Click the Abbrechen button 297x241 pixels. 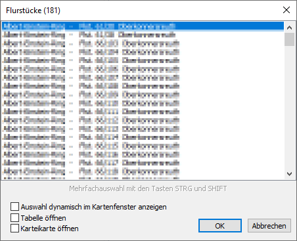click(x=269, y=226)
